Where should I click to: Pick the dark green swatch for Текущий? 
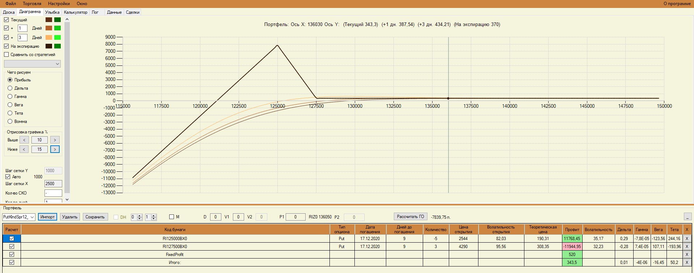pos(58,20)
